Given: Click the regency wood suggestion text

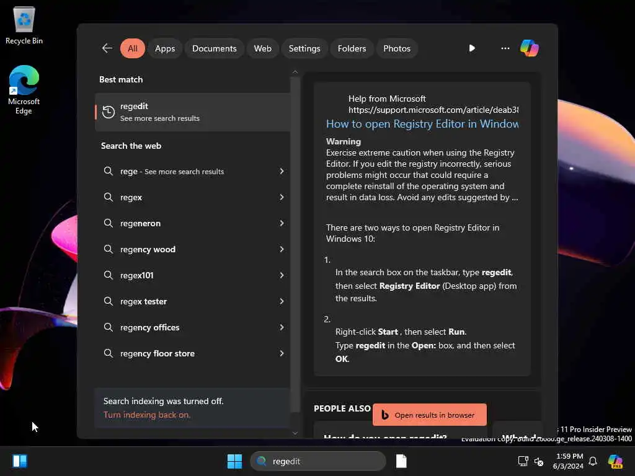Looking at the screenshot, I should pos(148,249).
